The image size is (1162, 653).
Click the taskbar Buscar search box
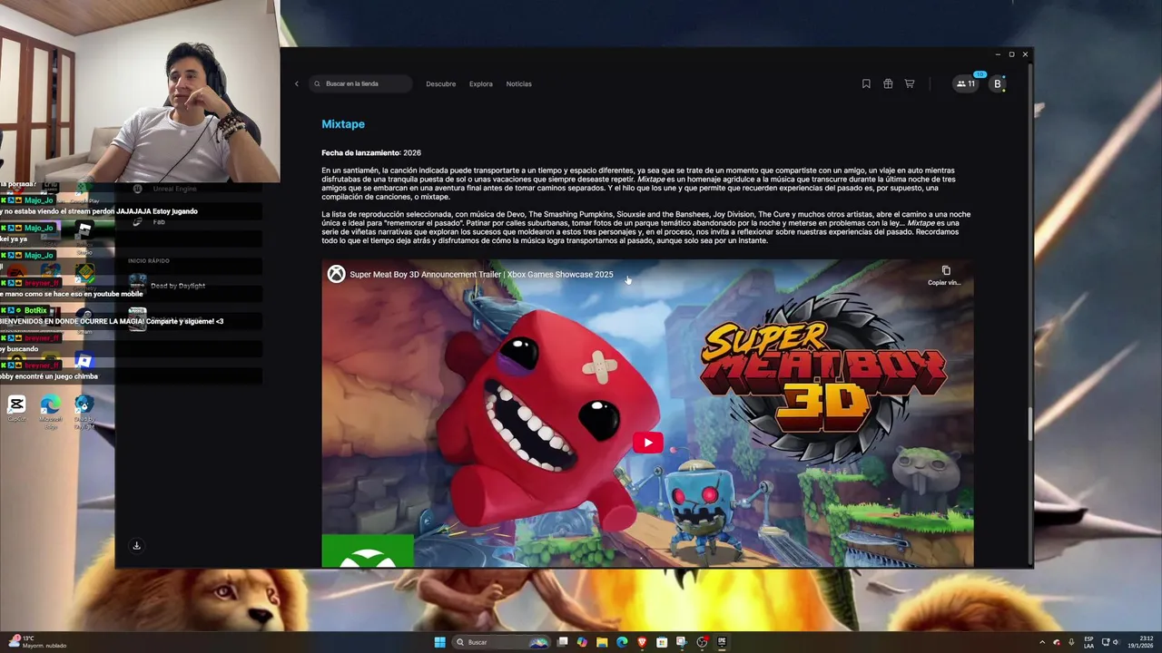pyautogui.click(x=502, y=642)
